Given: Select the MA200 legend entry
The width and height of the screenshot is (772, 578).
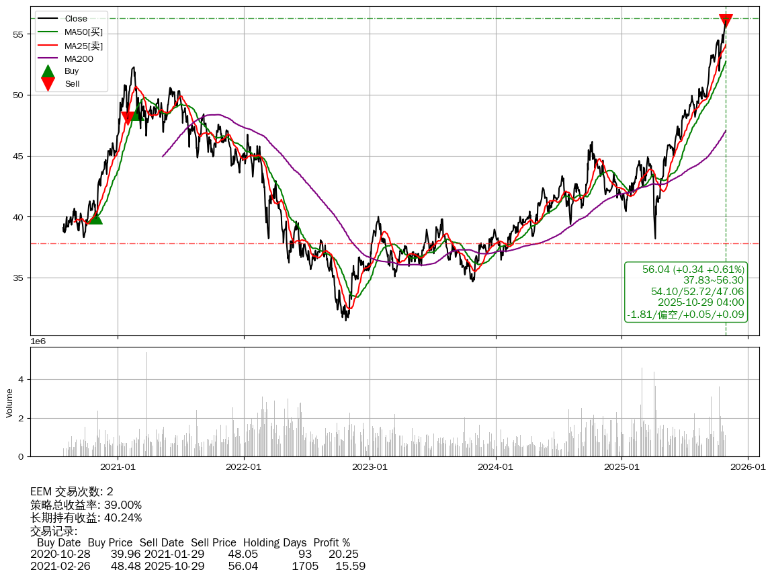Looking at the screenshot, I should pos(79,59).
